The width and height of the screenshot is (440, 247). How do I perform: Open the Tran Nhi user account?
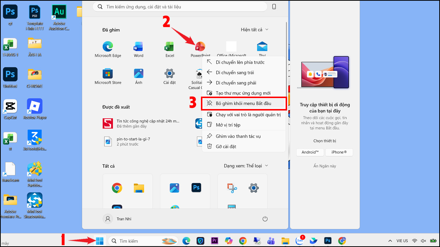[x=118, y=219]
